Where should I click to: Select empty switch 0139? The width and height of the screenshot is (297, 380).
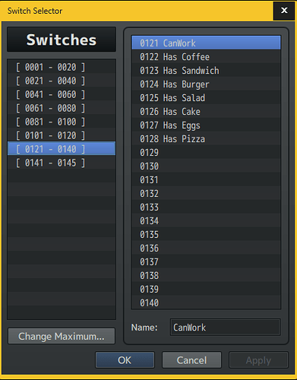pos(206,290)
